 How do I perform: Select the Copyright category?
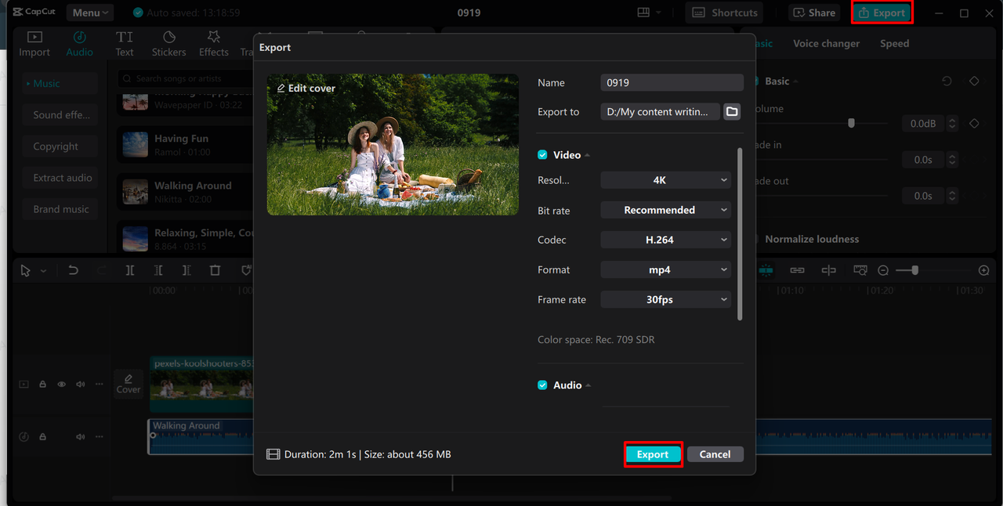(60, 146)
